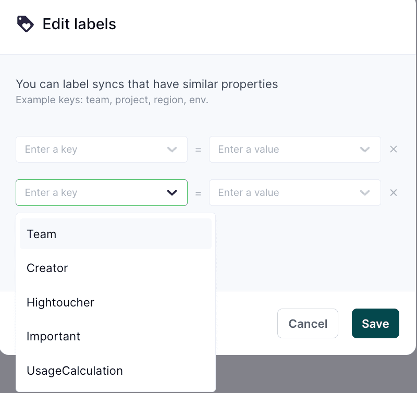Remove the second label row with X
This screenshot has height=393, width=417.
(394, 192)
